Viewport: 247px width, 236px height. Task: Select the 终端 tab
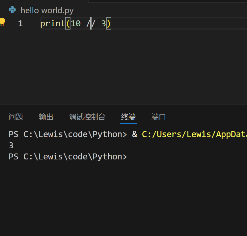coord(128,117)
